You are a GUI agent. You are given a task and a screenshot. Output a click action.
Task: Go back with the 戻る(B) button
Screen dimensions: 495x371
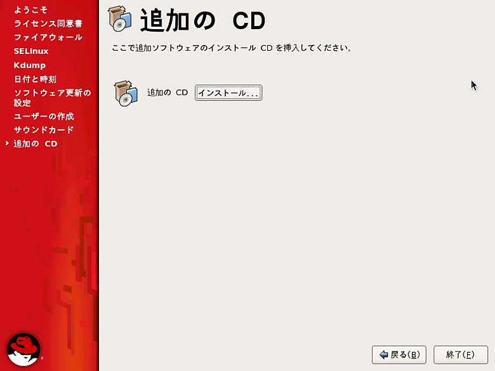[x=399, y=355]
